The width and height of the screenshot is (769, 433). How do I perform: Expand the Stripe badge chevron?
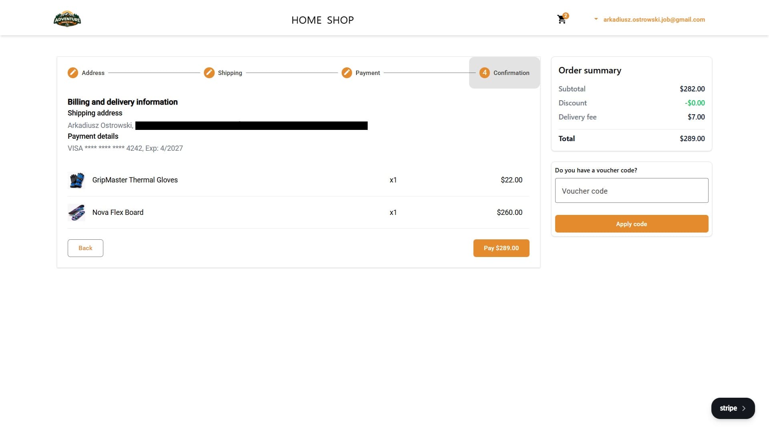pos(744,408)
